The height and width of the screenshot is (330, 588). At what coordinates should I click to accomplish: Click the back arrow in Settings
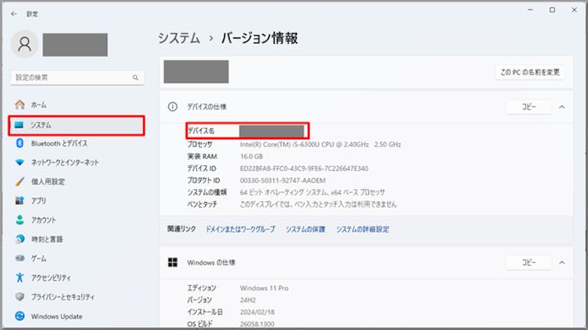pyautogui.click(x=14, y=14)
